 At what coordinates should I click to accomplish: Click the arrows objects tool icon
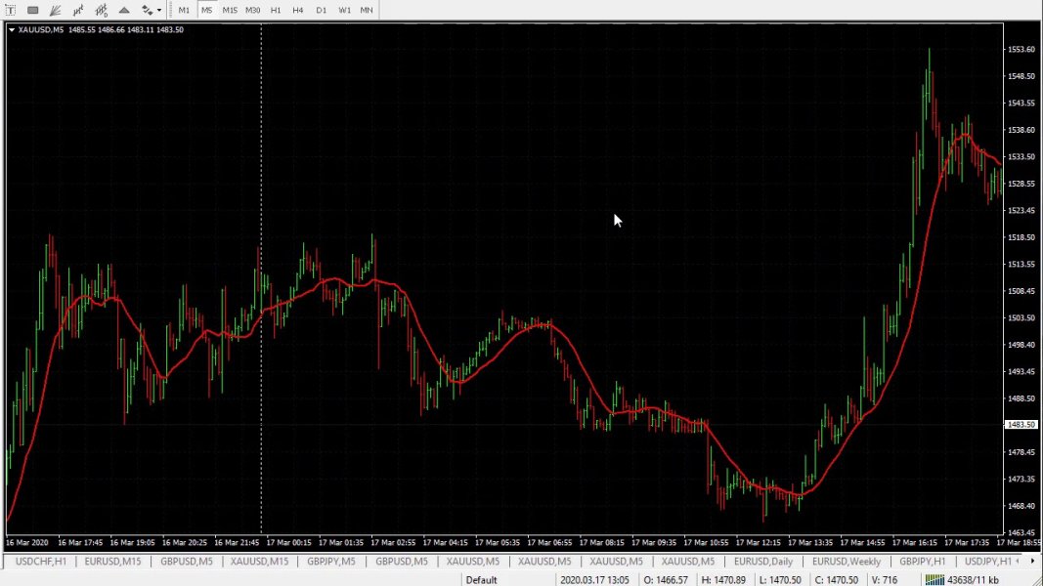coord(147,10)
